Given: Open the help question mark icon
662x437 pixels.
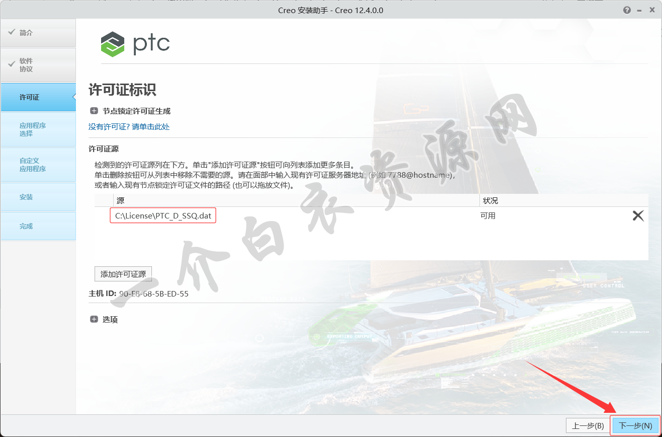Looking at the screenshot, I should (627, 10).
